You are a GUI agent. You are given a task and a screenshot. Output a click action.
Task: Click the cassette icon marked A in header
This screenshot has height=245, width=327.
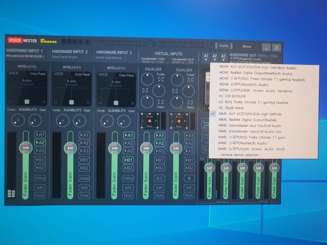[x=87, y=42]
